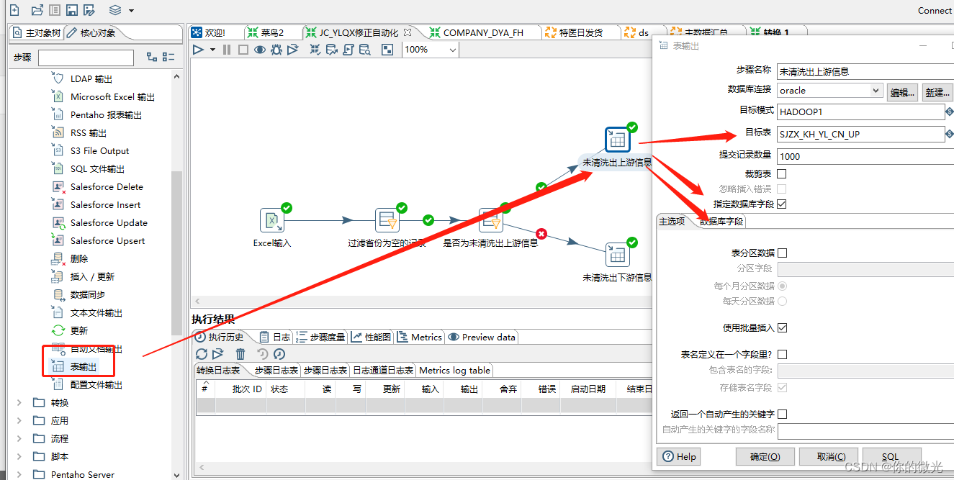The image size is (954, 480).
Task: Uncheck 使用批量插入 checkbox
Action: pyautogui.click(x=783, y=328)
